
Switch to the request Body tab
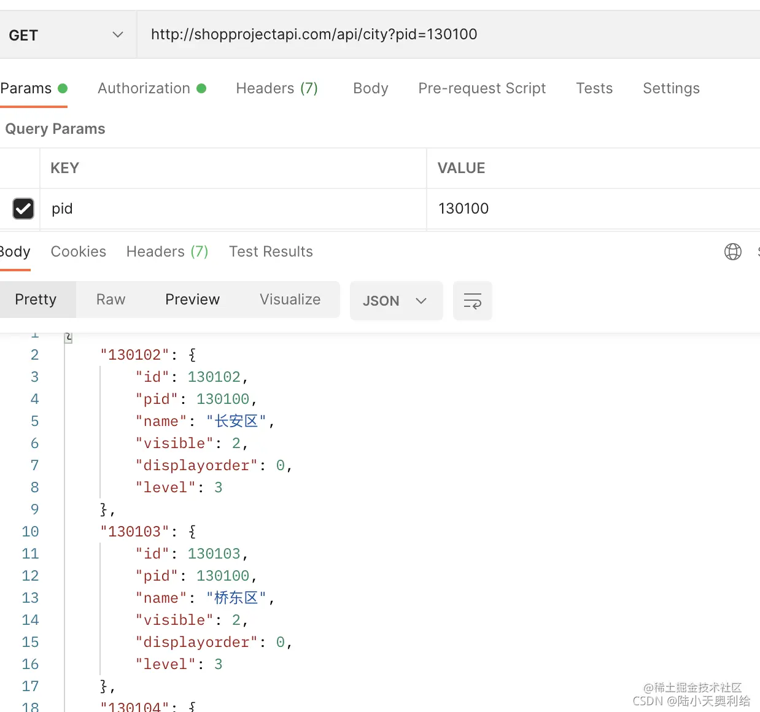(x=371, y=88)
